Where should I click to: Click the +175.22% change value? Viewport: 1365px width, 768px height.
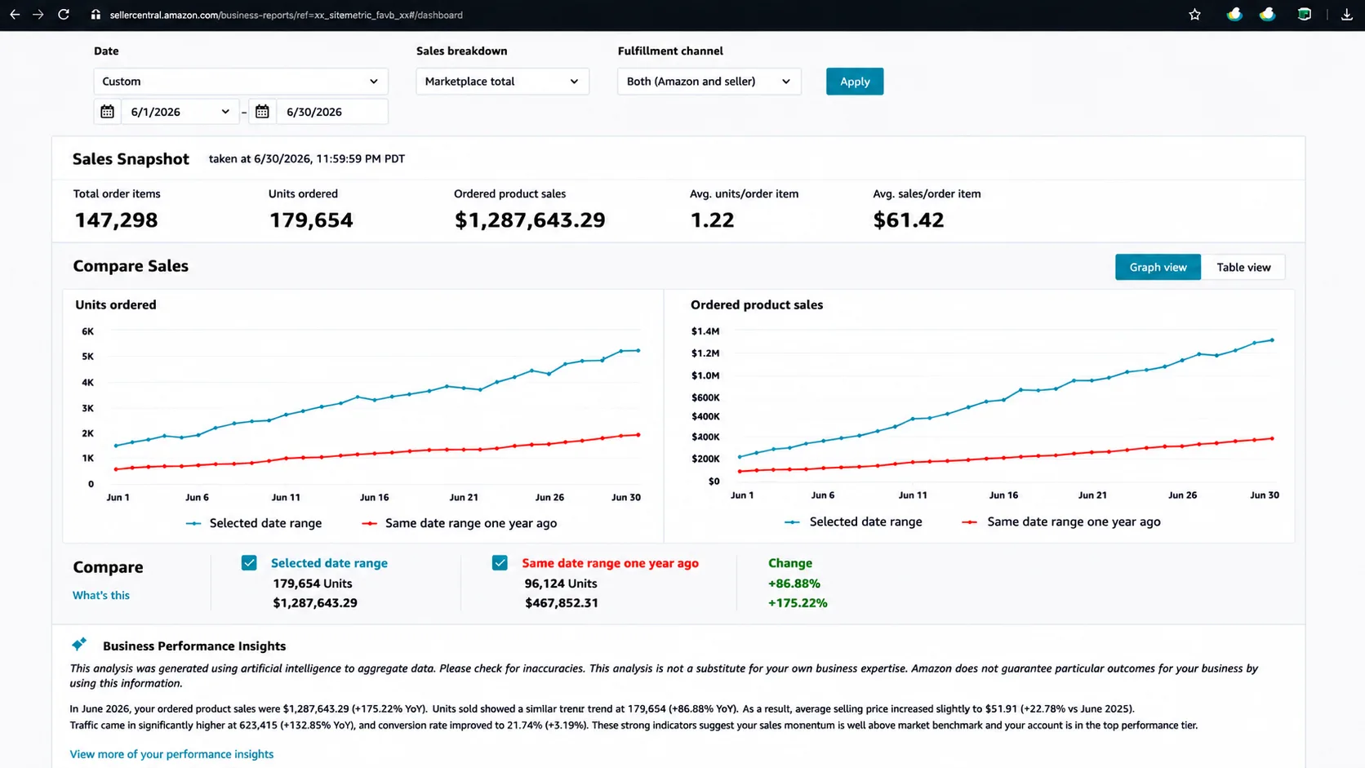[x=798, y=603]
